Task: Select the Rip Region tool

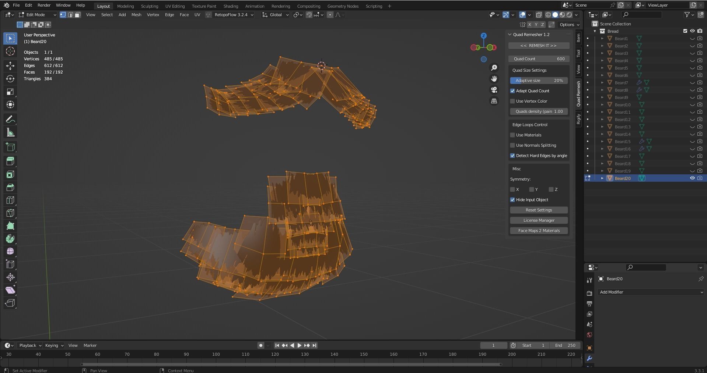Action: click(x=10, y=303)
